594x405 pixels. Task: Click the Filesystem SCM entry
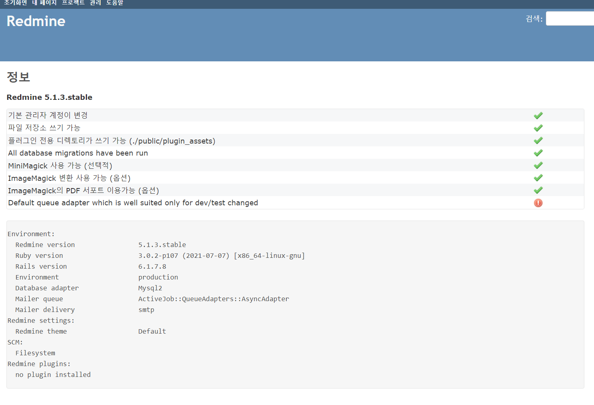pos(35,353)
